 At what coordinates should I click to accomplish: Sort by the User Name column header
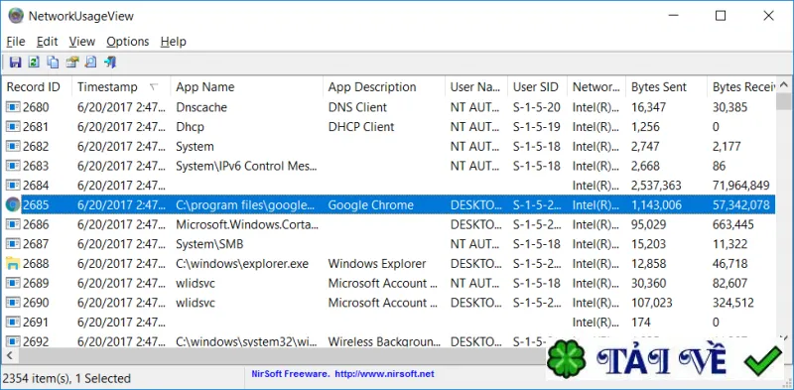[476, 87]
